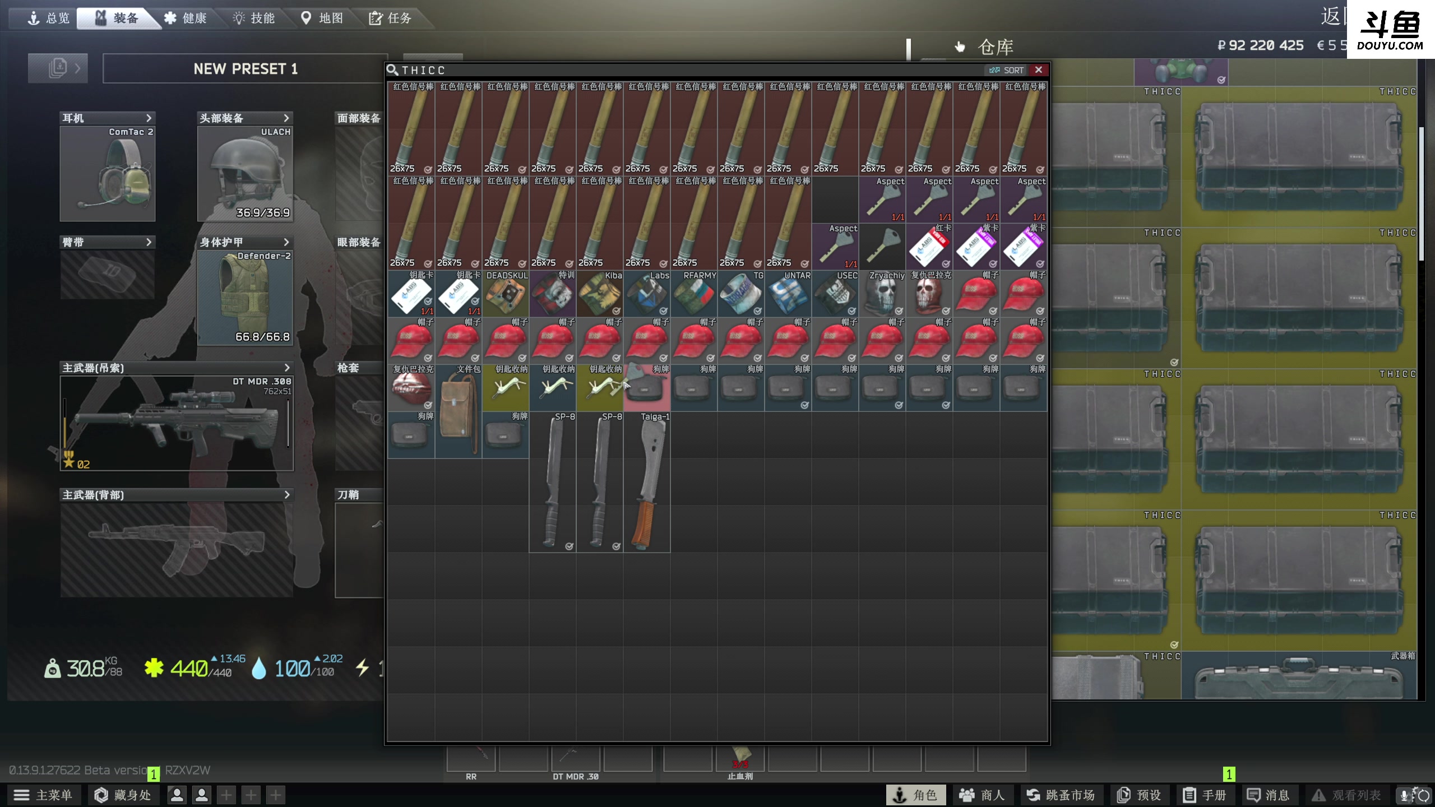Click the search magnifier in THICC case
Screen dimensions: 1435x807
pos(392,70)
